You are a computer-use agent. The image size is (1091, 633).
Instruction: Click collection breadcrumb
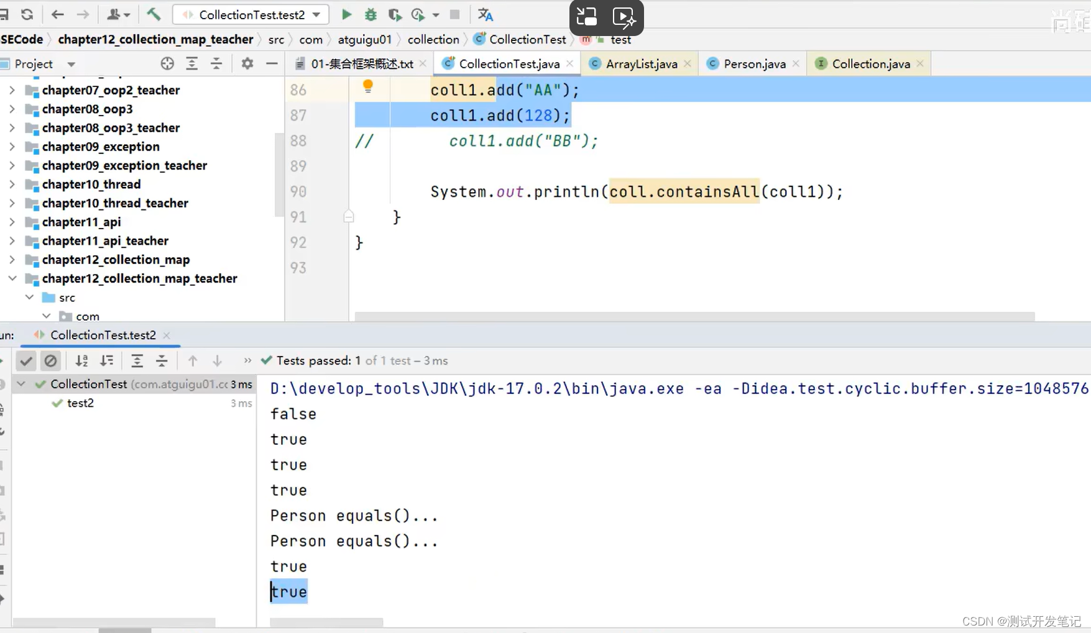pos(433,39)
